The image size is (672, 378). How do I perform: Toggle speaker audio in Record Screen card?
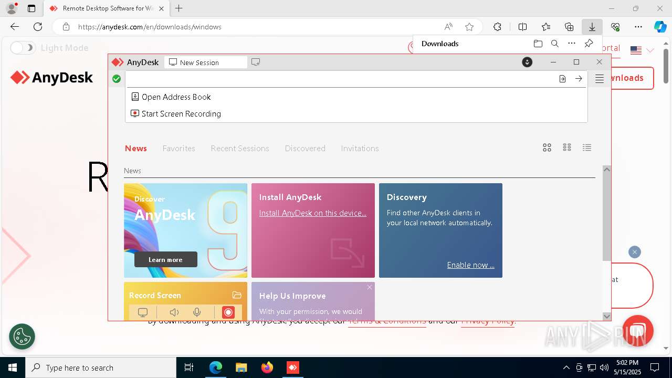point(174,312)
